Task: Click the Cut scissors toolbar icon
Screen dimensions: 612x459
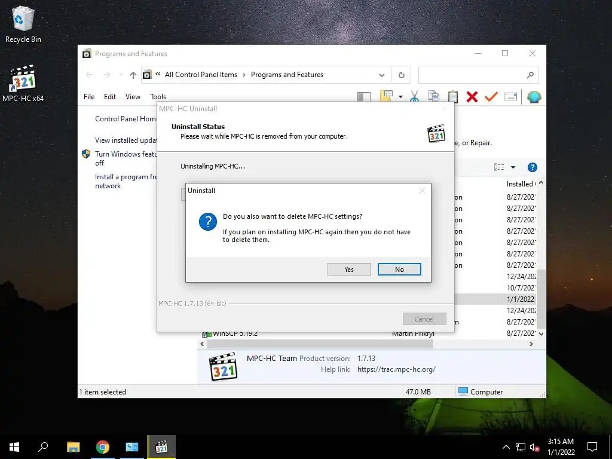Action: click(415, 96)
